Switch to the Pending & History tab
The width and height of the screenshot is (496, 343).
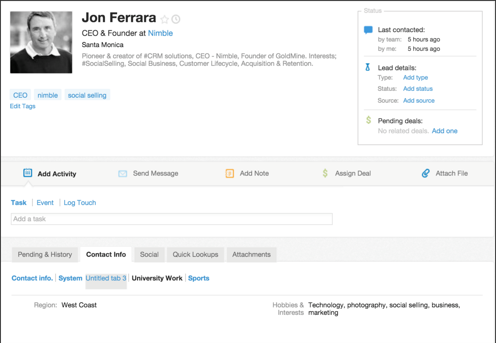pos(45,254)
